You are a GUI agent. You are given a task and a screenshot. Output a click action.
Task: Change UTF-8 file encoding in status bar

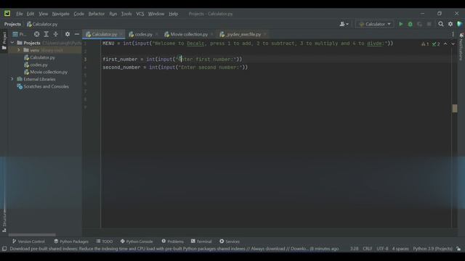[382, 249]
